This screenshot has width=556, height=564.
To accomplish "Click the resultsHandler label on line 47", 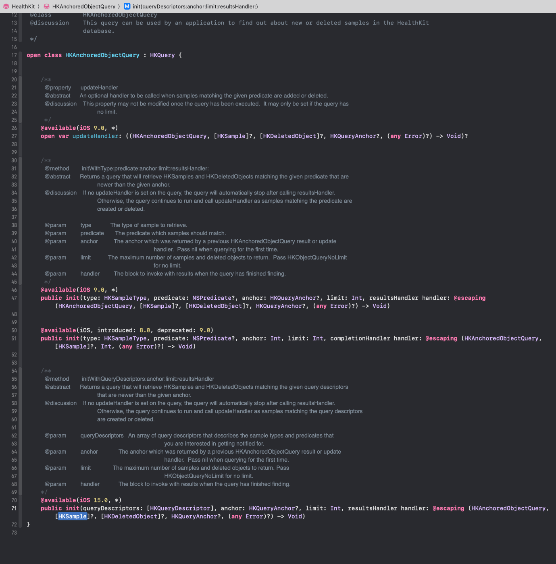I will pyautogui.click(x=394, y=298).
